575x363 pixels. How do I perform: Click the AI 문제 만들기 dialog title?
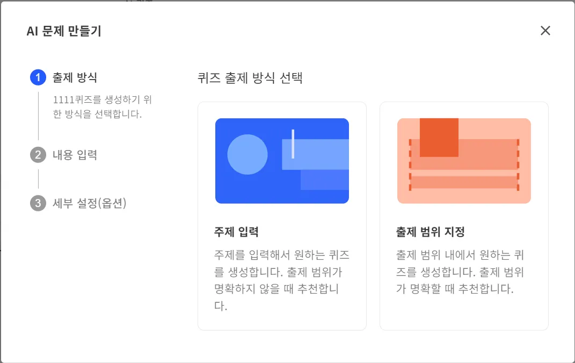click(x=64, y=31)
